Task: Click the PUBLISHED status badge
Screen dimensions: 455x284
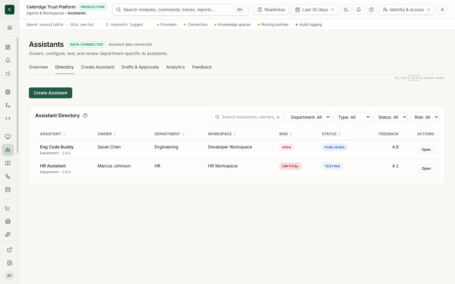Action: tap(335, 147)
